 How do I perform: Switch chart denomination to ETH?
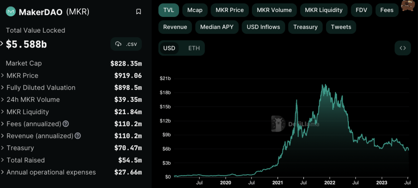click(194, 48)
